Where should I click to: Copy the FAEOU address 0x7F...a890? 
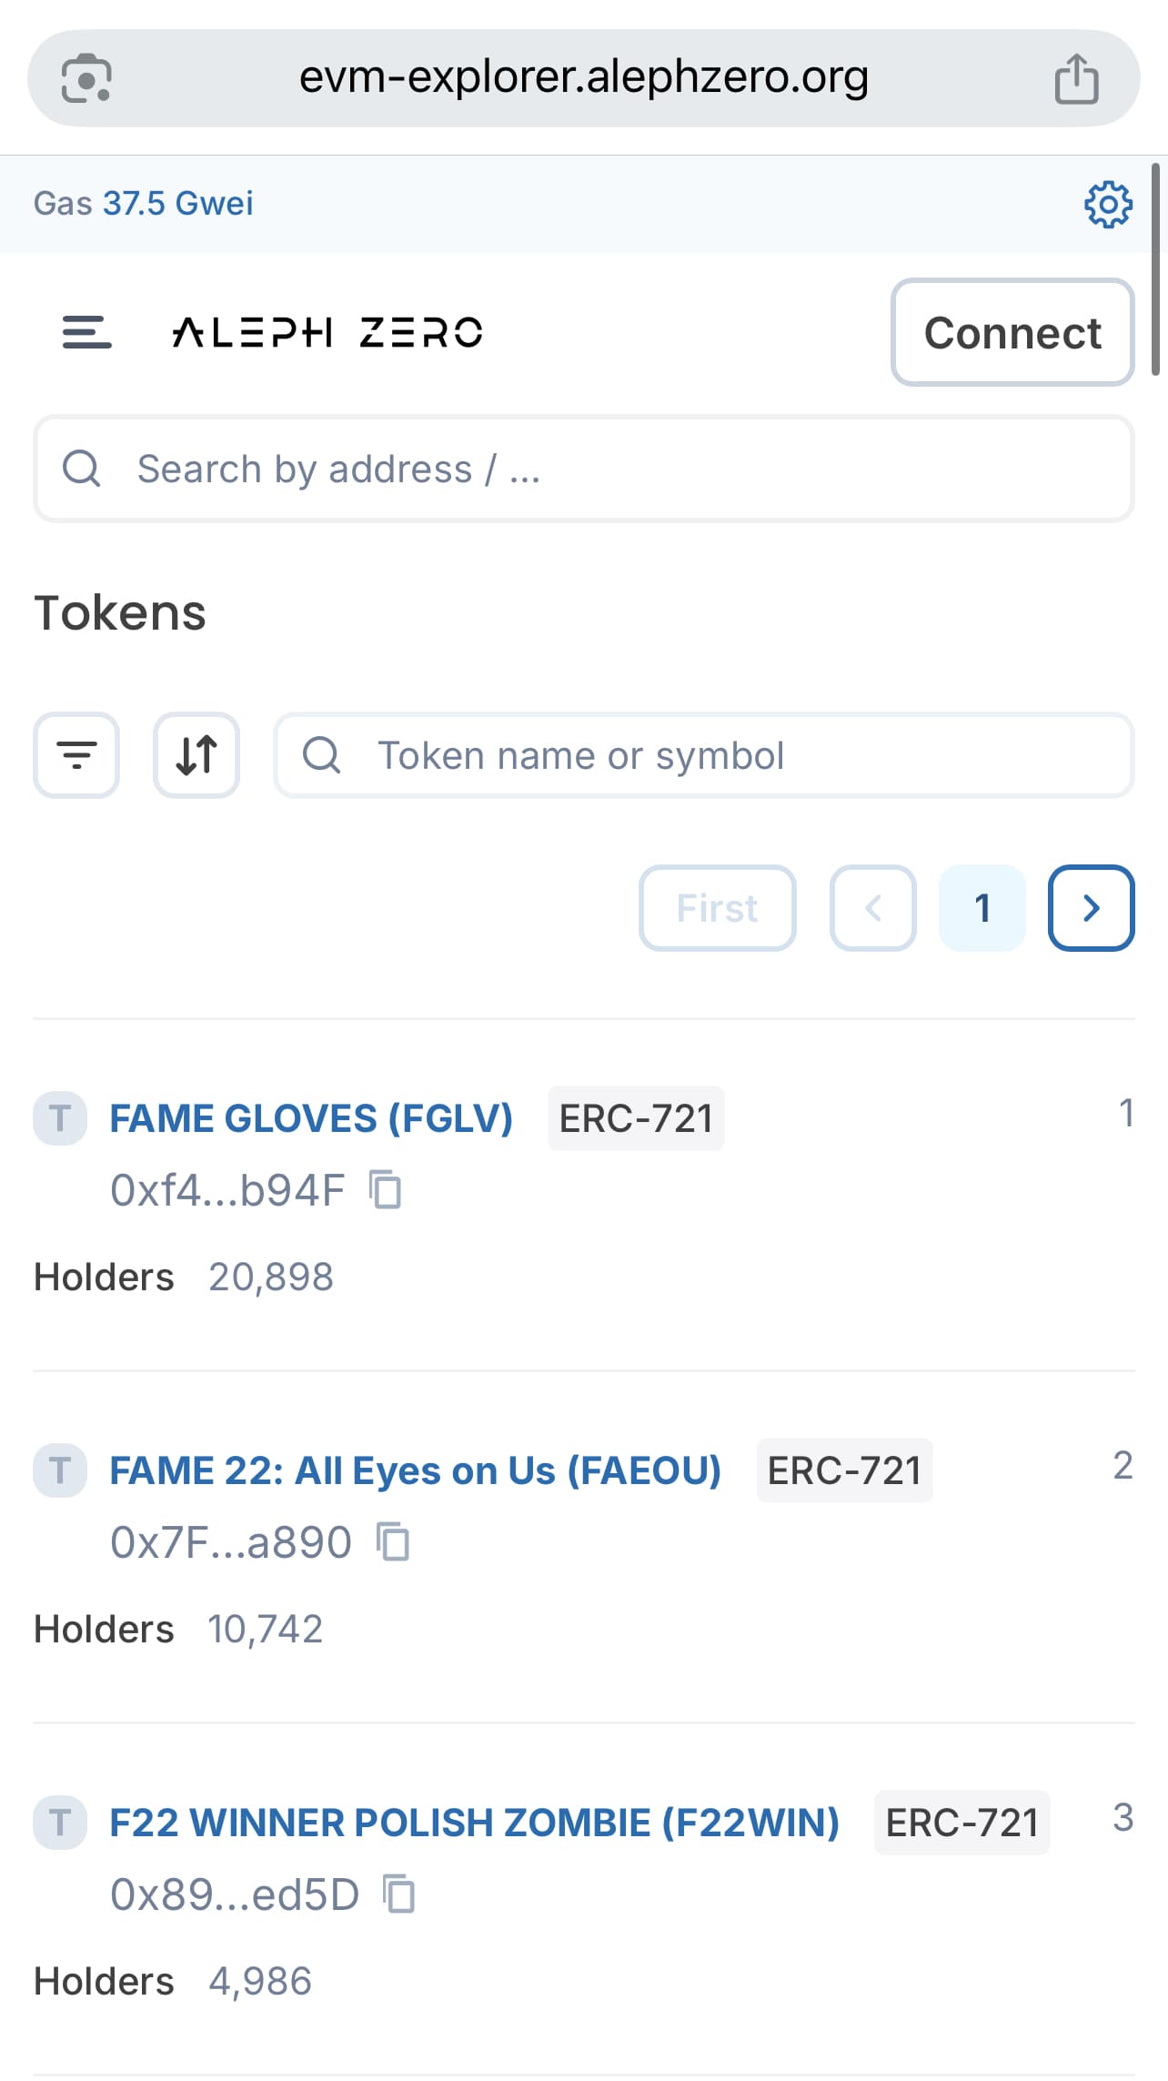click(393, 1542)
